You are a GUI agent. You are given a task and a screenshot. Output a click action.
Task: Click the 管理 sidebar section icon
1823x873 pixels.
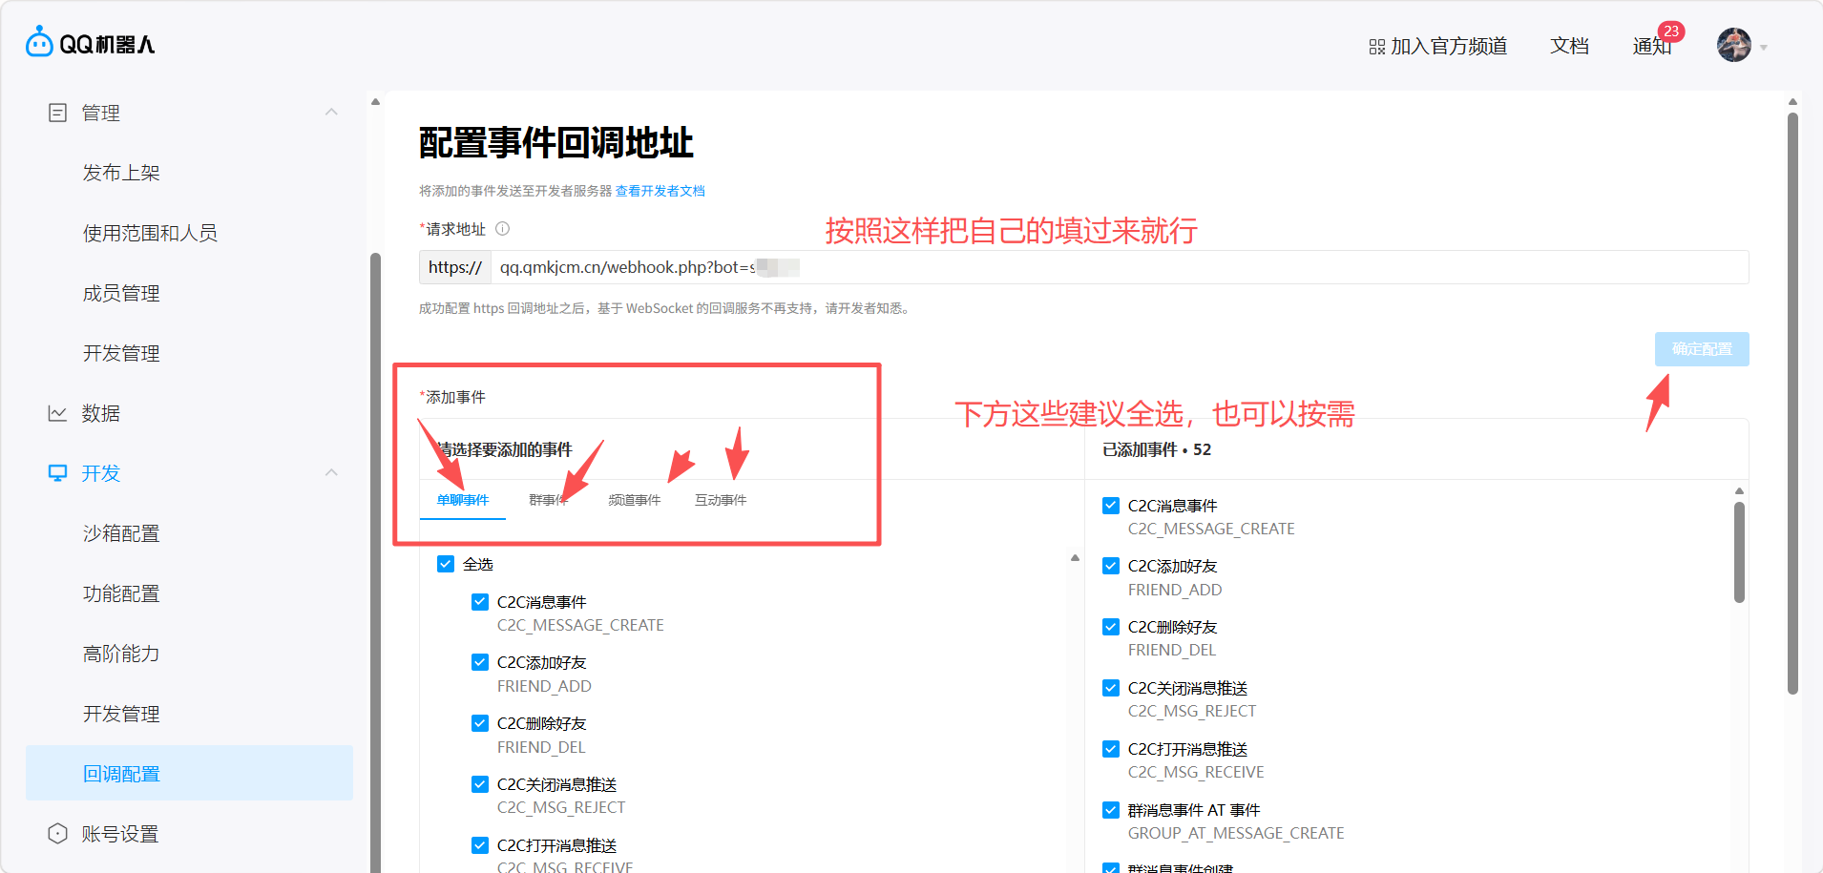57,113
